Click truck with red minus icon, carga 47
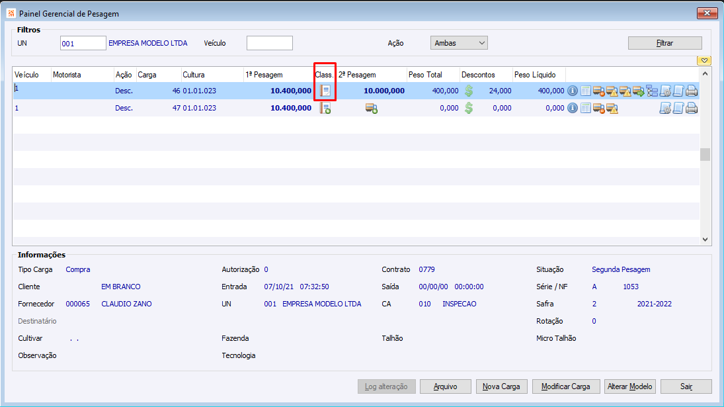The width and height of the screenshot is (724, 407). (599, 109)
